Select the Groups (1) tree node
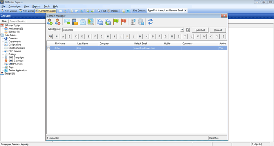Screen dimensions: 274x146 point(10,74)
